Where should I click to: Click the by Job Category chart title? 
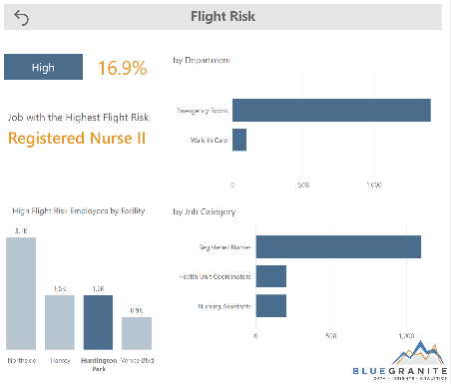click(x=205, y=211)
